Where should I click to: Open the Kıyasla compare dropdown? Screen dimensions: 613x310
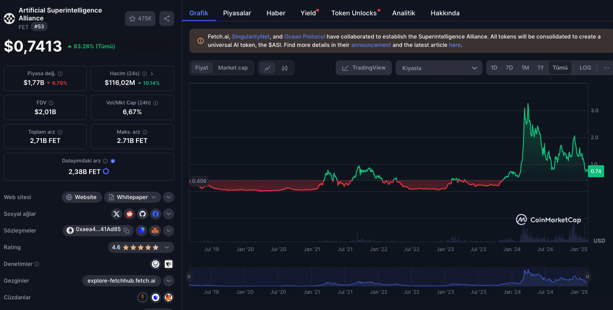coord(439,68)
